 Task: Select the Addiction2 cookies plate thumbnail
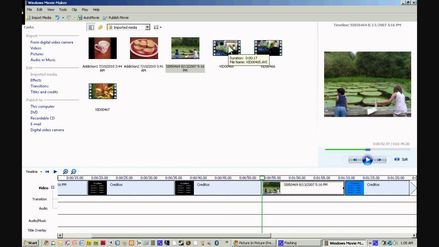pyautogui.click(x=144, y=48)
